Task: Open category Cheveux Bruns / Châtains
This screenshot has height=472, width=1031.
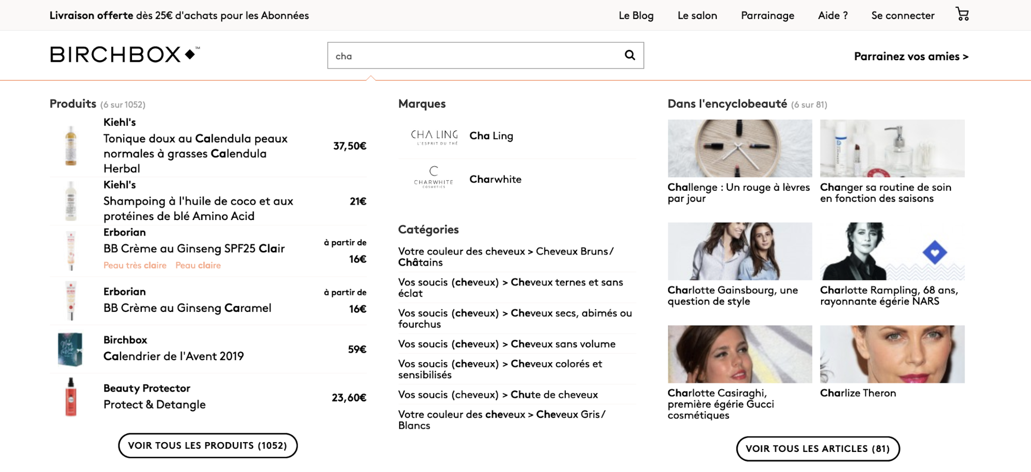Action: coord(506,257)
